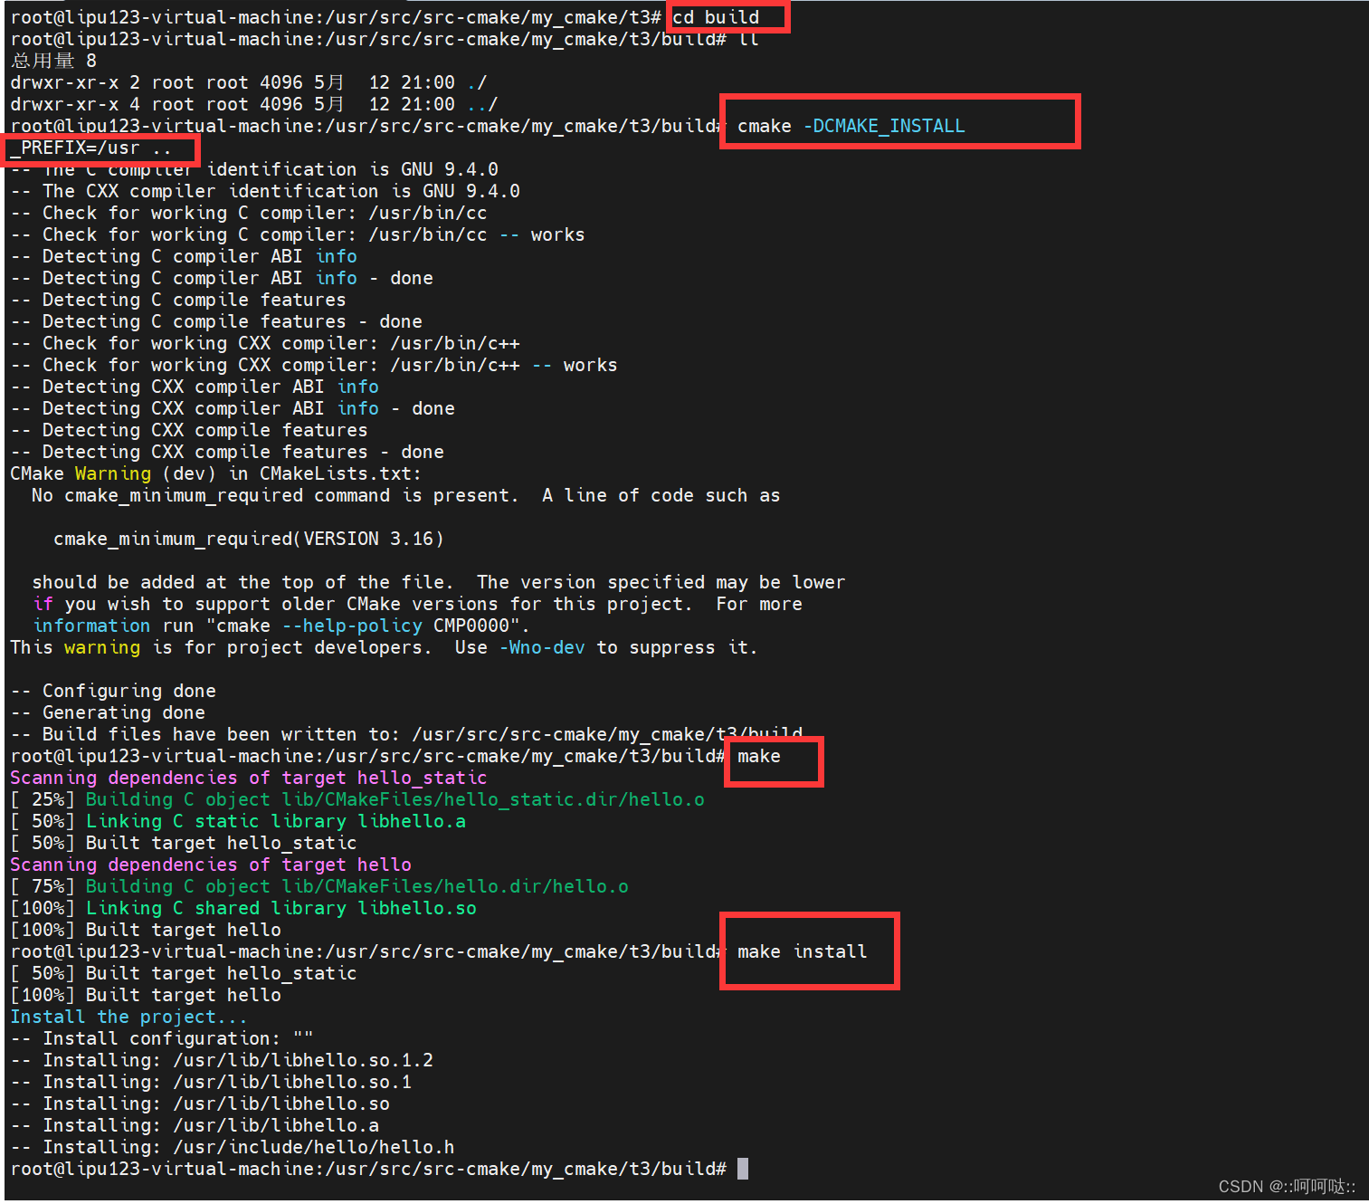Click the '-Wno-dev' option text

click(x=542, y=647)
